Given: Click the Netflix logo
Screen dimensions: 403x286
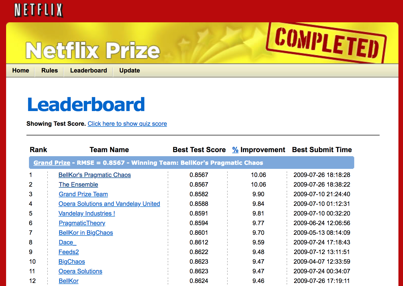Looking at the screenshot, I should pos(38,10).
